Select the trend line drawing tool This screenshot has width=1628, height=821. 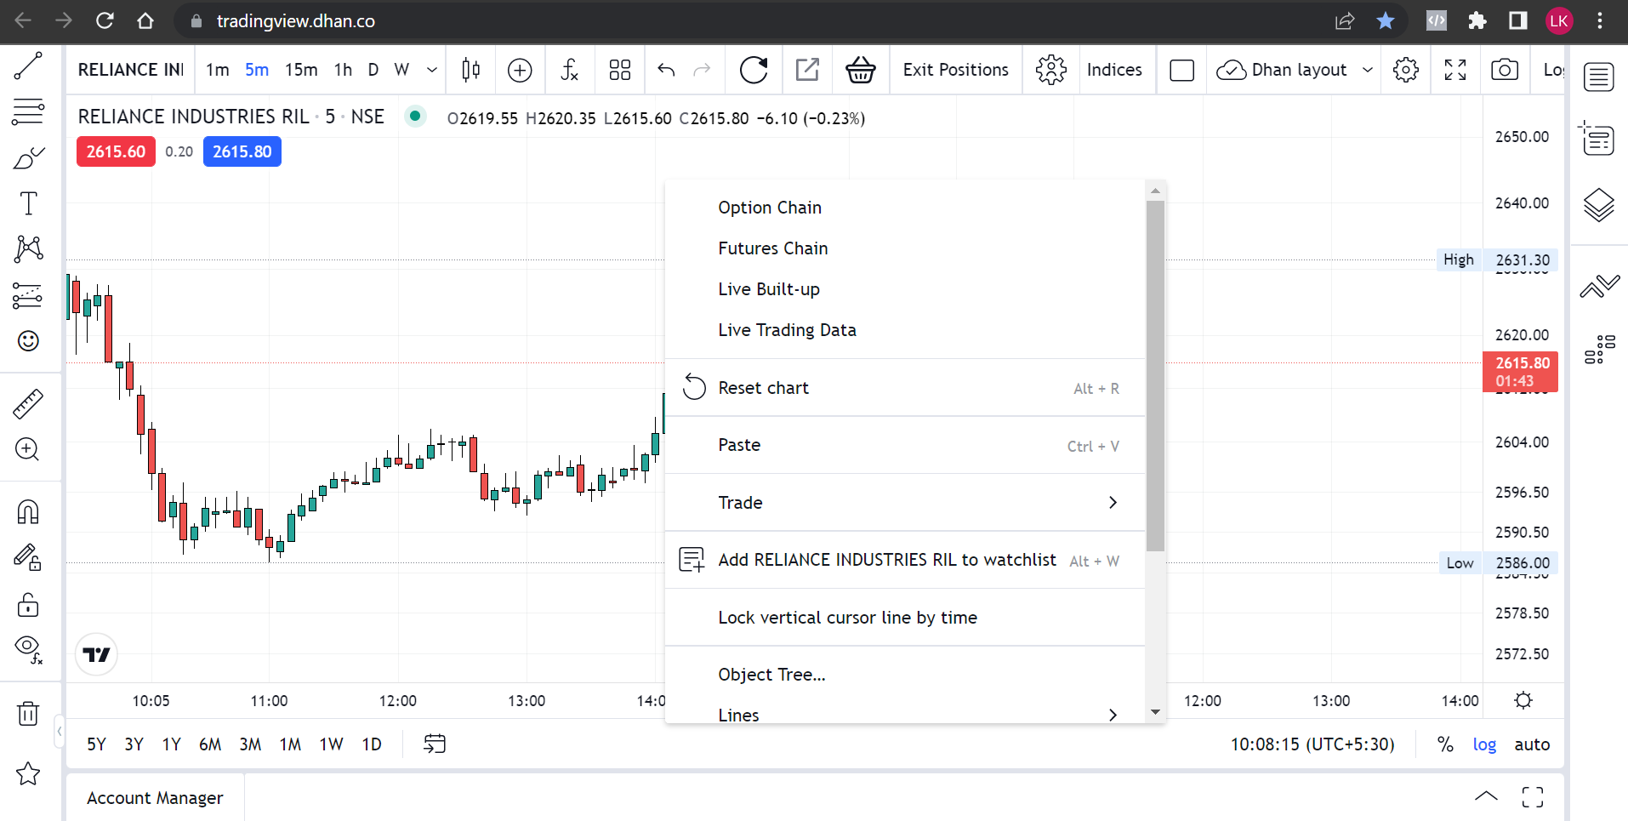click(28, 66)
